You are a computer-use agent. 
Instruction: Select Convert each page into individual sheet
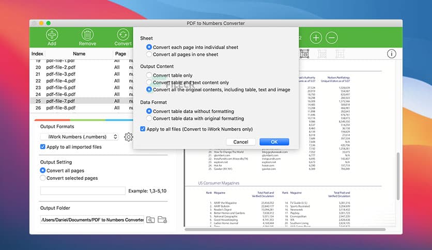coord(149,47)
